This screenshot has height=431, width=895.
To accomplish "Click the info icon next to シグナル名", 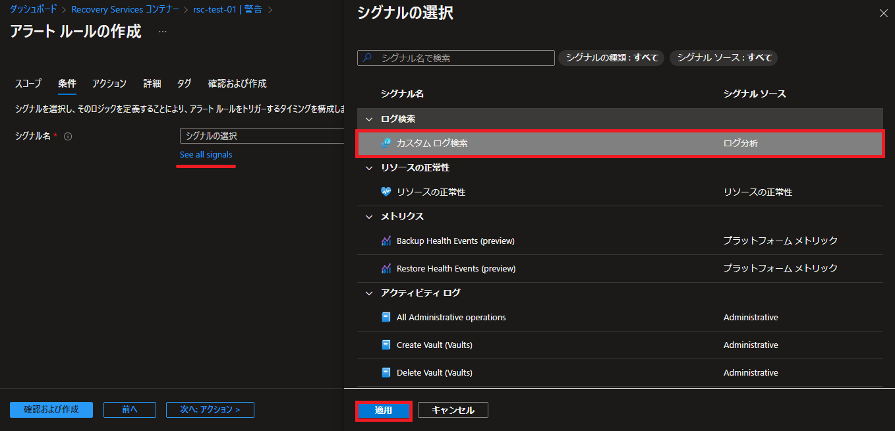I will click(x=68, y=136).
